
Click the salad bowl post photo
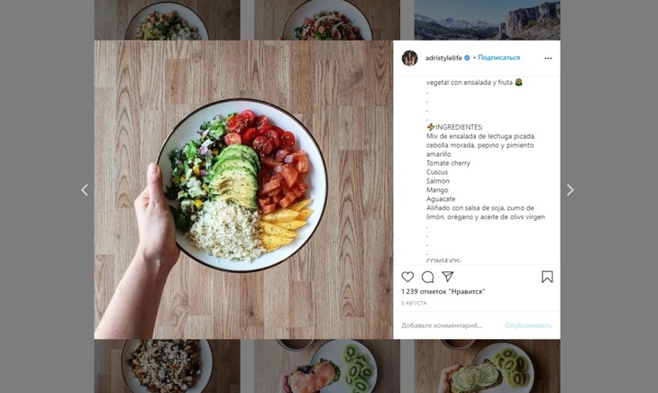tap(243, 189)
